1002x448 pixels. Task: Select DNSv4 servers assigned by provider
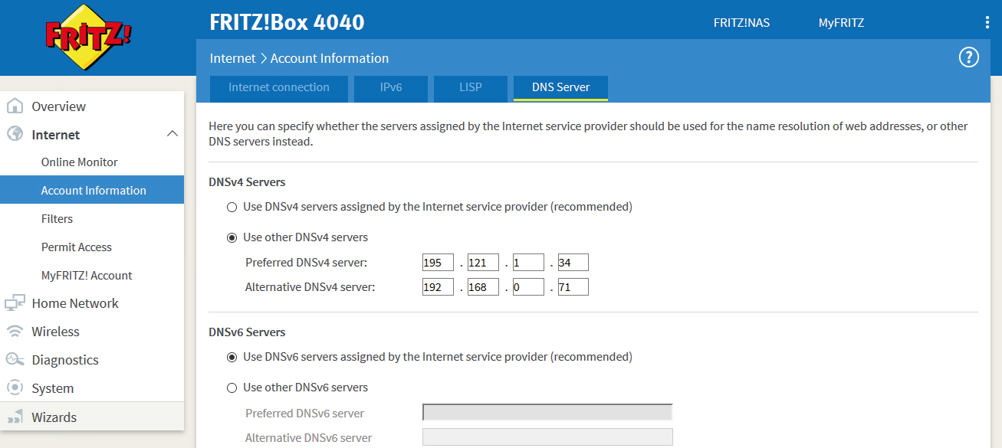(x=232, y=207)
